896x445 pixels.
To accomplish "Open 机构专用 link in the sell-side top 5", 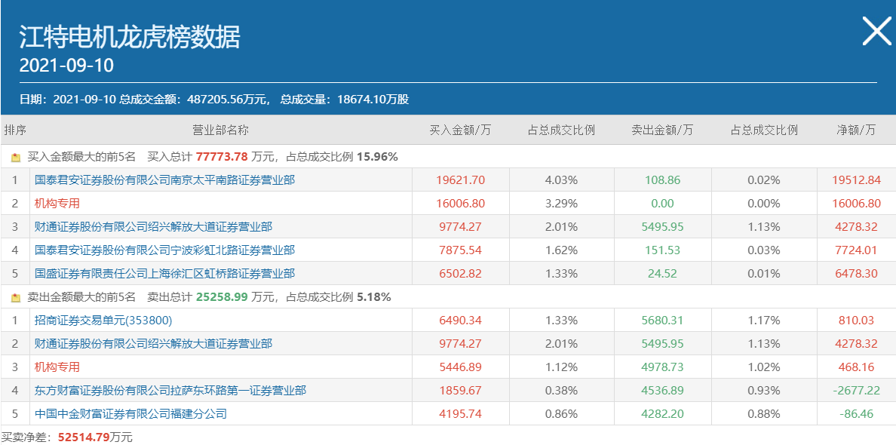I will point(57,367).
